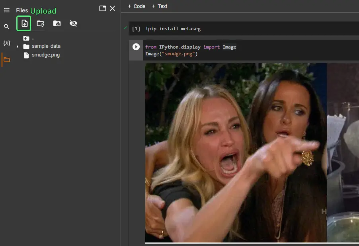Select the smudge.png file
The height and width of the screenshot is (246, 359).
click(x=45, y=55)
